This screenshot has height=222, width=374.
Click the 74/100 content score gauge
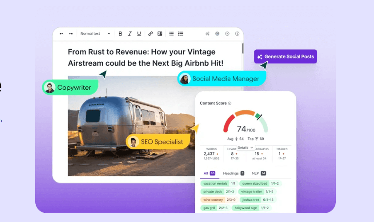pyautogui.click(x=246, y=122)
